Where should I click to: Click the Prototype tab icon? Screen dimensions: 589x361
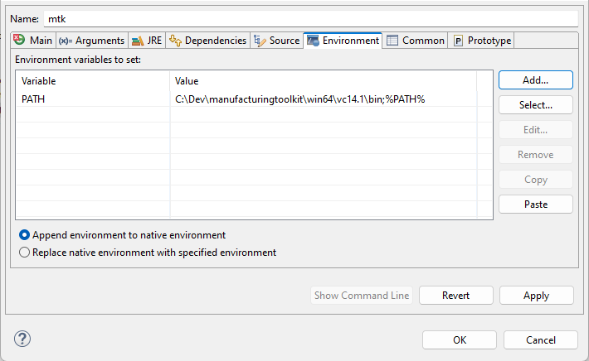point(458,41)
